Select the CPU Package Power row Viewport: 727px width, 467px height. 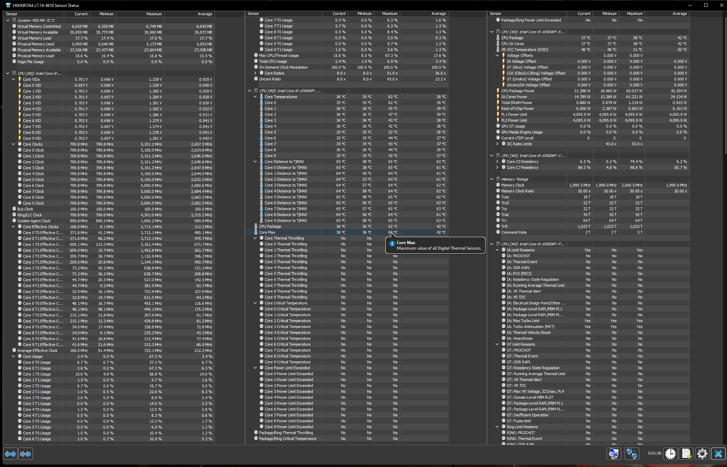[x=518, y=91]
